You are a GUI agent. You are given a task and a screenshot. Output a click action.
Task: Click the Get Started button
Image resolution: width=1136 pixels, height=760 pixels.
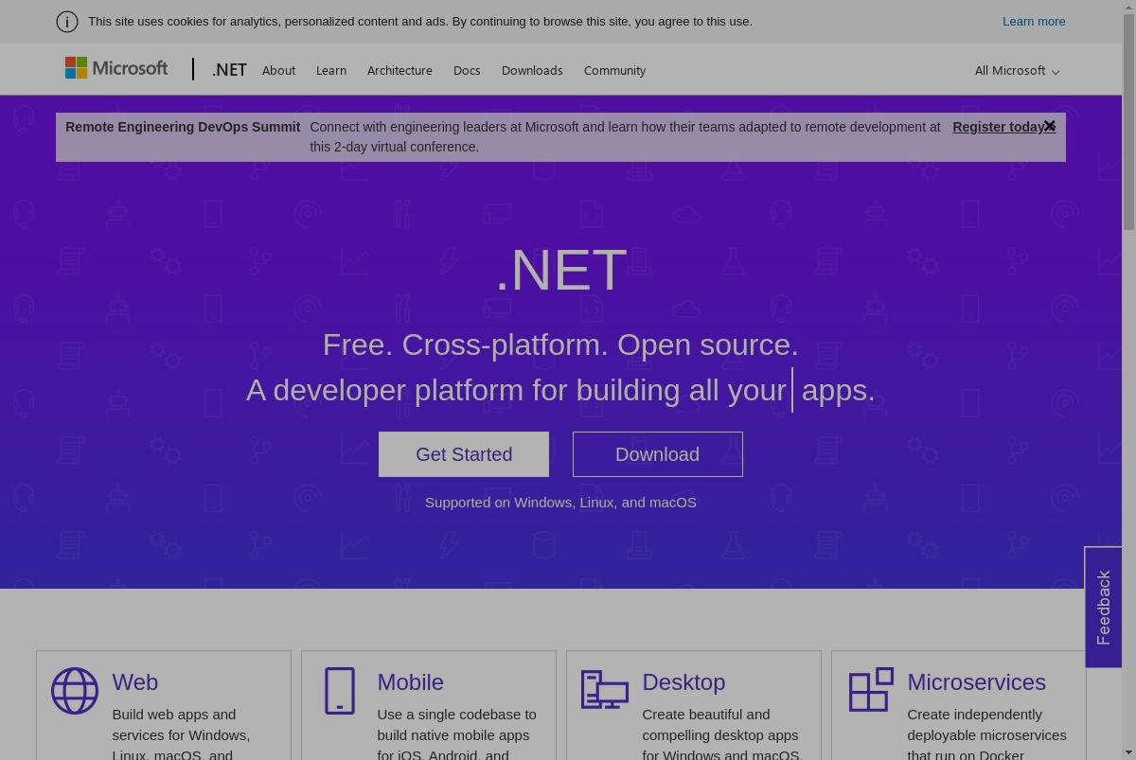click(464, 454)
